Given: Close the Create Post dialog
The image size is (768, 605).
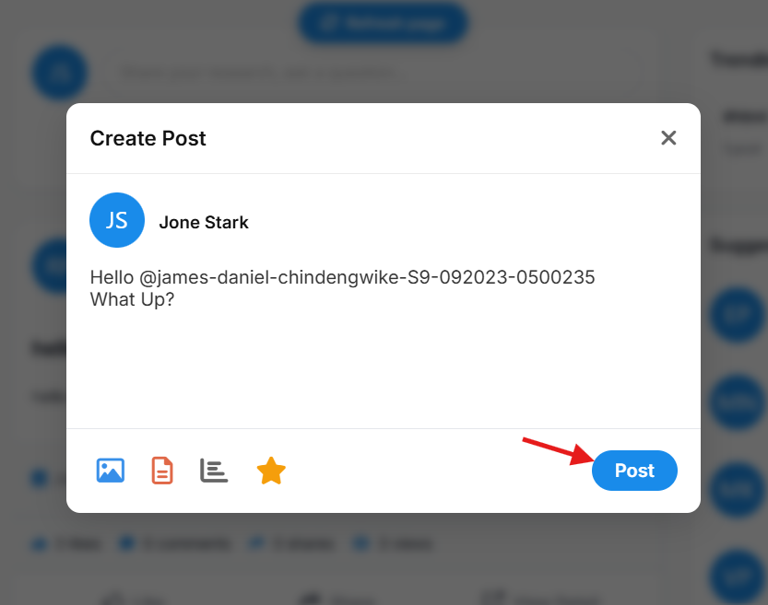Looking at the screenshot, I should [x=668, y=138].
